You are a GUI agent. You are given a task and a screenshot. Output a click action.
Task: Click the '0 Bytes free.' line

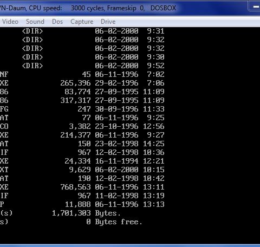(x=114, y=222)
